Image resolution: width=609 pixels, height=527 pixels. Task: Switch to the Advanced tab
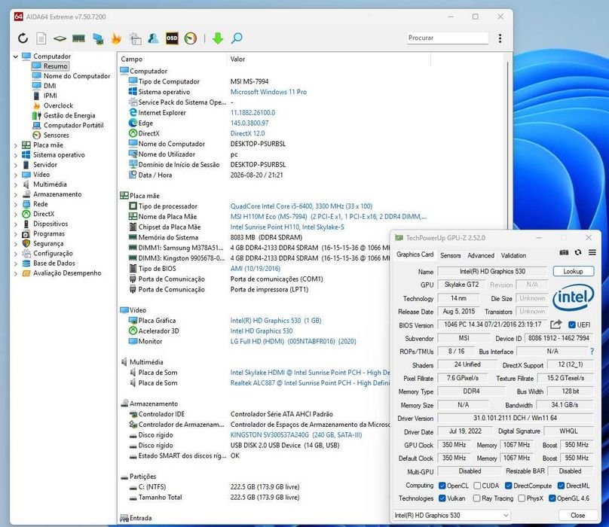[481, 255]
